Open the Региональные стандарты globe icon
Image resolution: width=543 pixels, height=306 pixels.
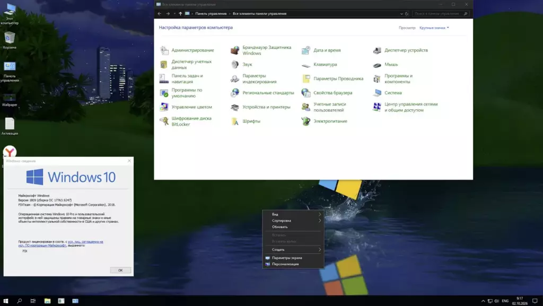(x=235, y=93)
